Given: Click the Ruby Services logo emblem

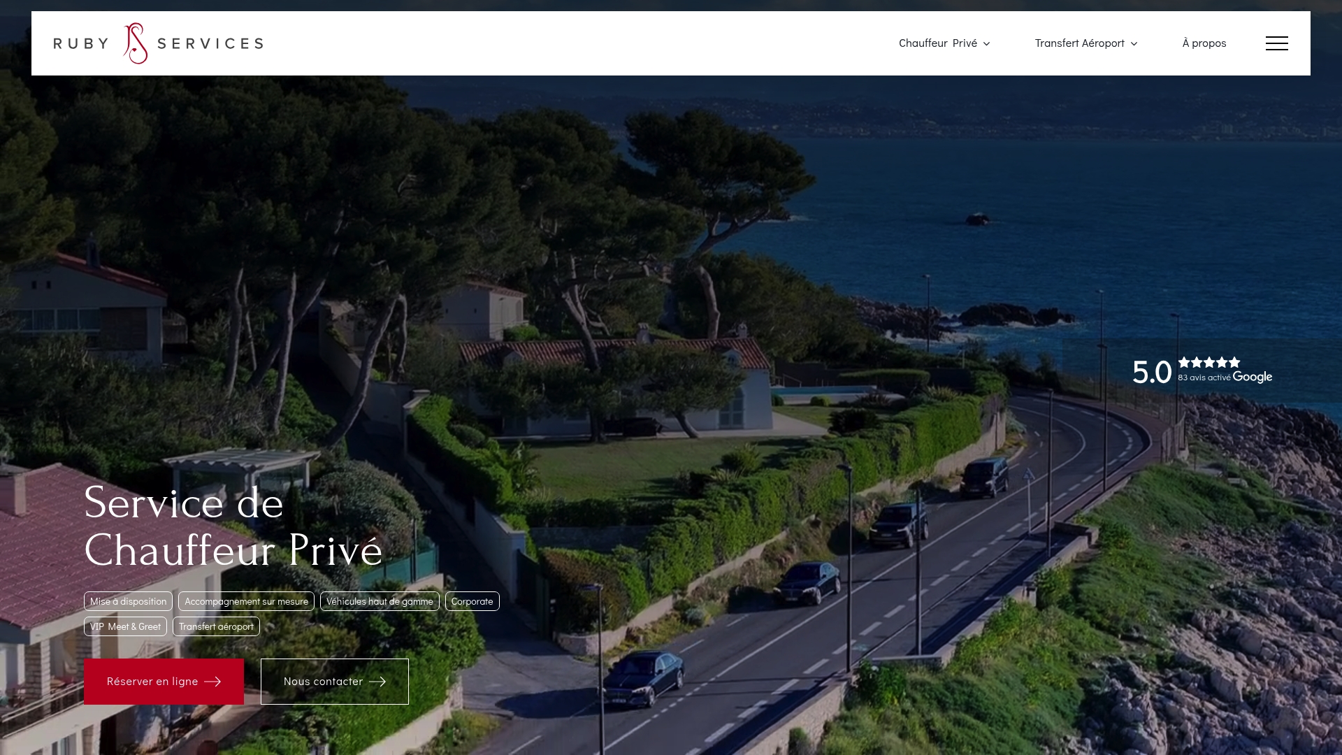Looking at the screenshot, I should [x=136, y=43].
